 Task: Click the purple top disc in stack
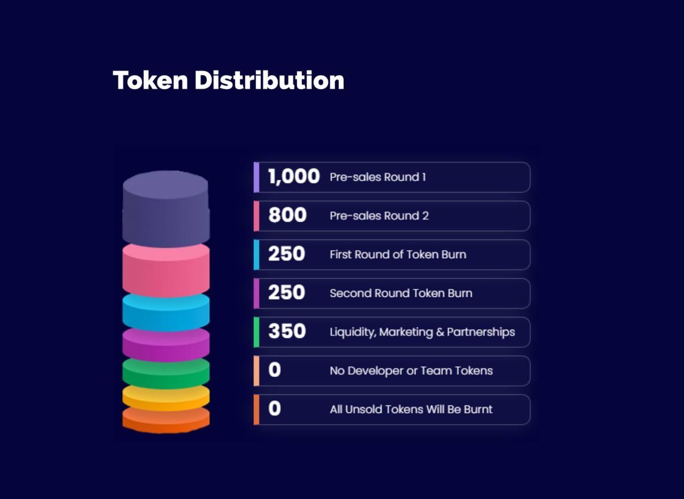166,209
